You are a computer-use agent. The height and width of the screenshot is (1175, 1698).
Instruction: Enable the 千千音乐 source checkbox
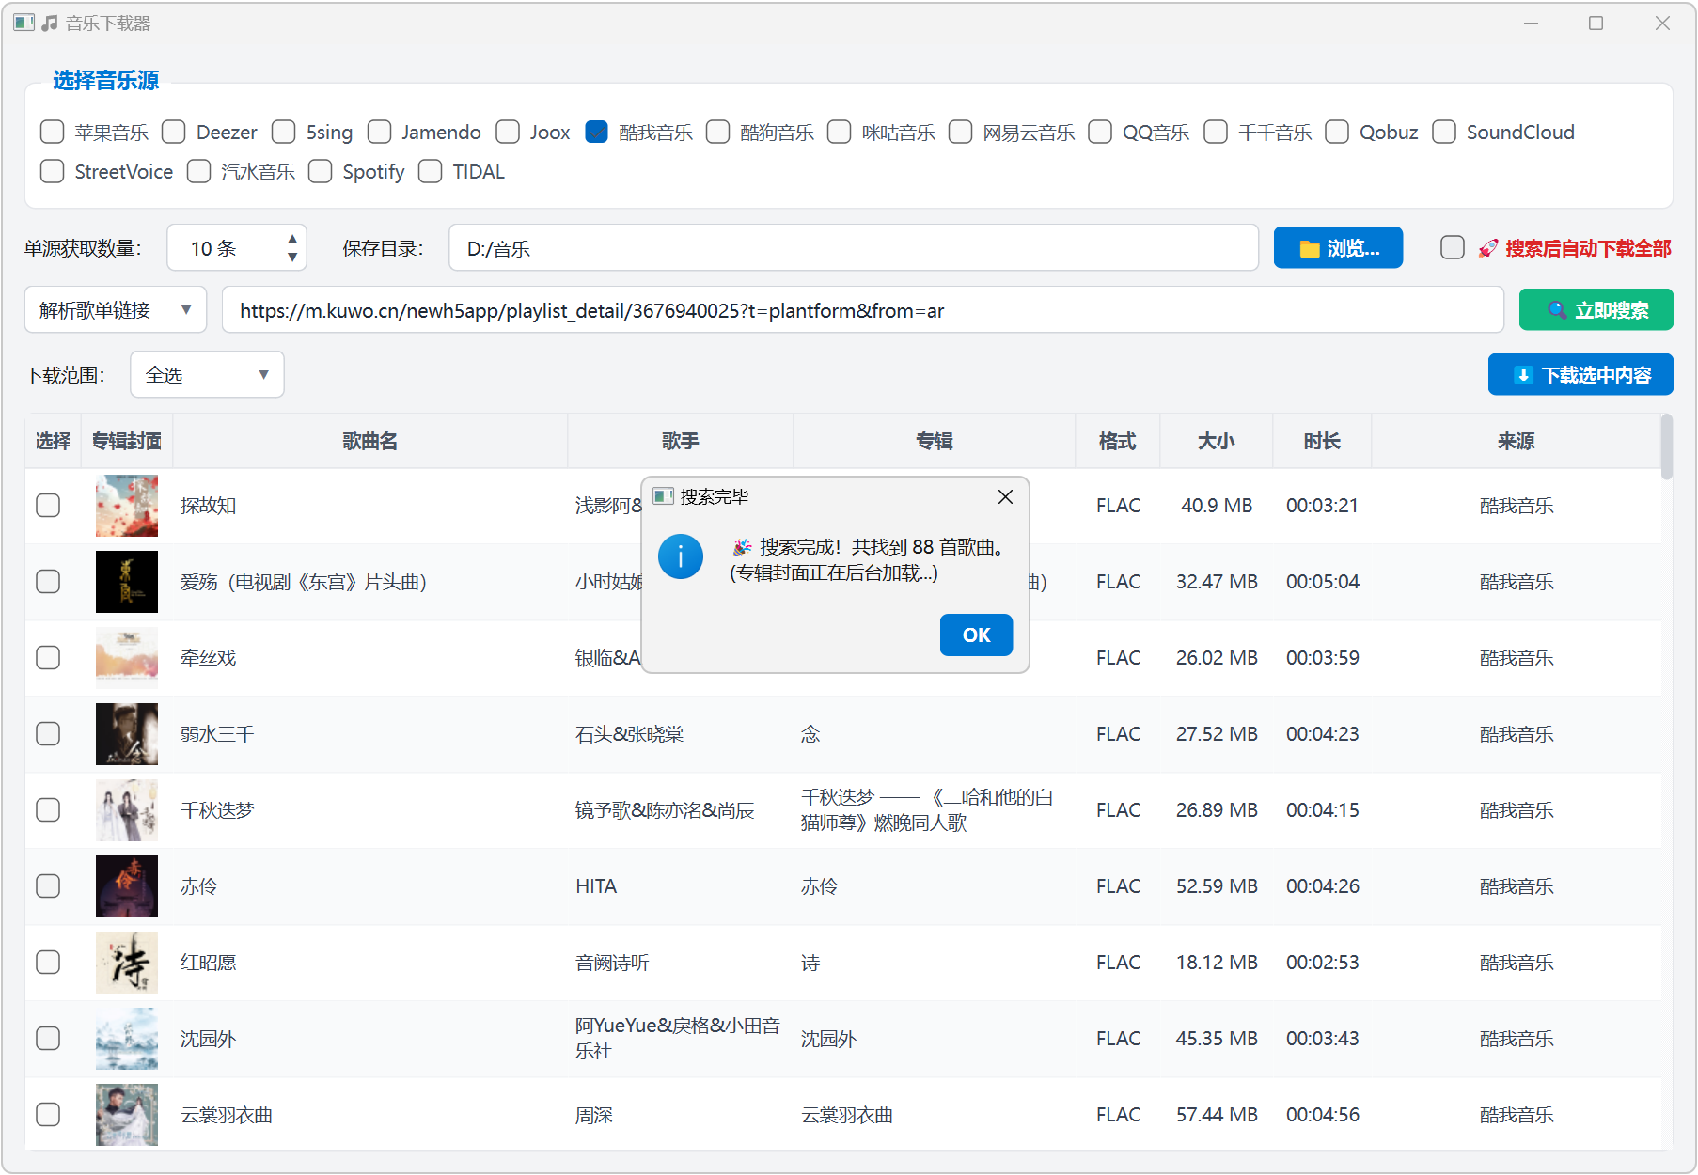click(x=1216, y=133)
